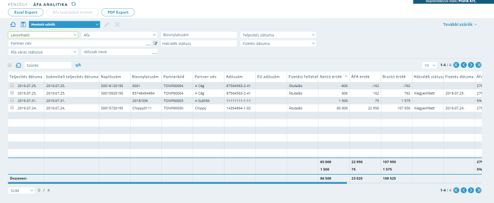Go to the last page in top pagination
Screen dimensions: 494x203
point(479,65)
